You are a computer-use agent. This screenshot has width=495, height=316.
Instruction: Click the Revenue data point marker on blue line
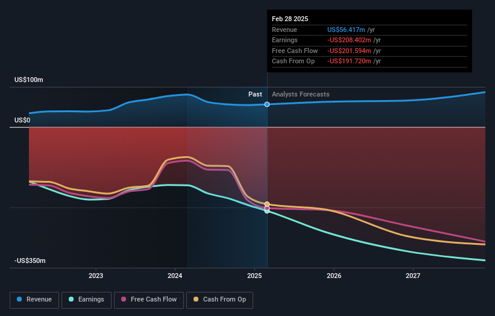pos(267,104)
